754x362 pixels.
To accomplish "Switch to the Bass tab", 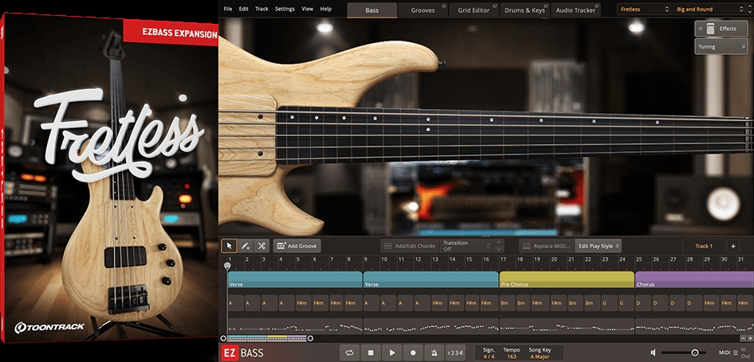I will (371, 10).
